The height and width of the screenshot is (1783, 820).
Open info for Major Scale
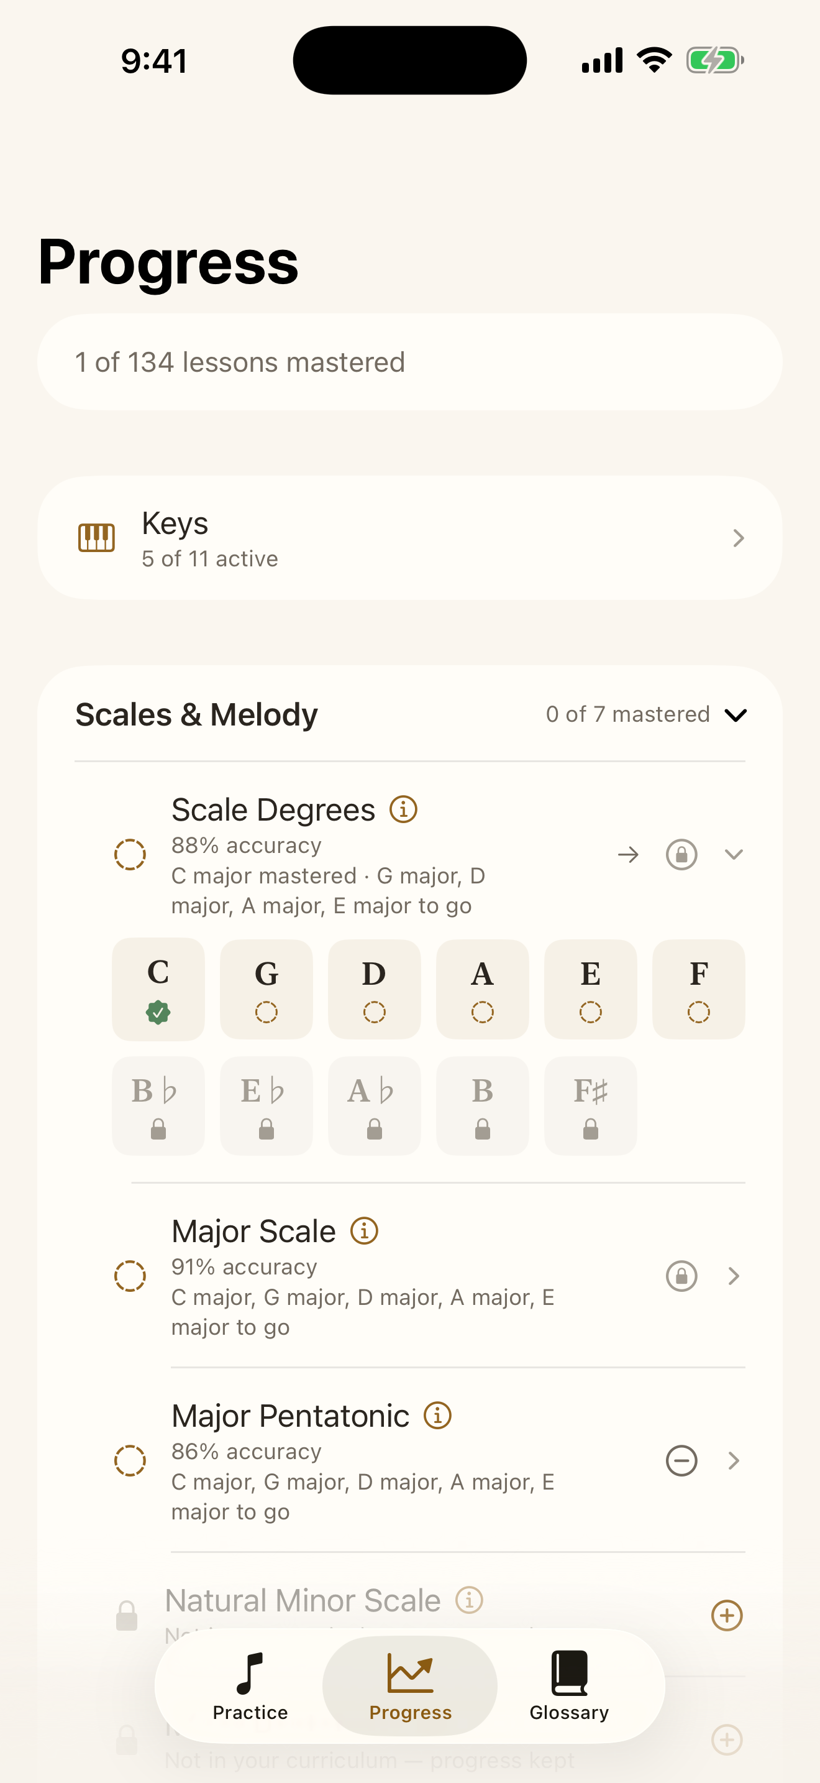pyautogui.click(x=365, y=1231)
